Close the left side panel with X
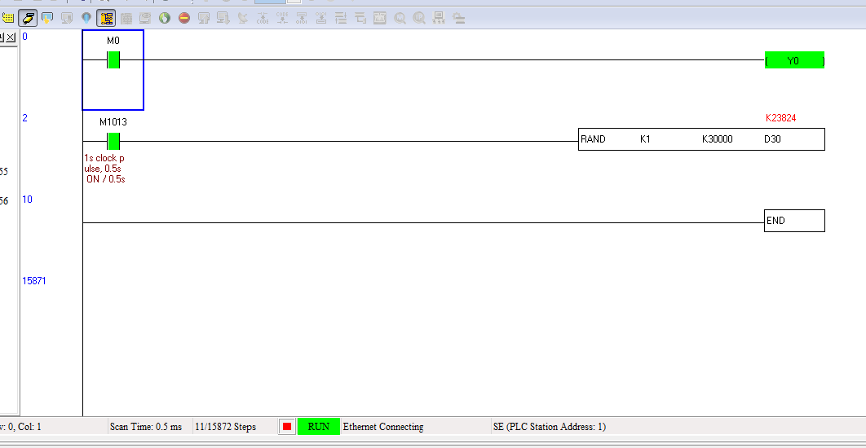This screenshot has height=448, width=866. [11, 37]
